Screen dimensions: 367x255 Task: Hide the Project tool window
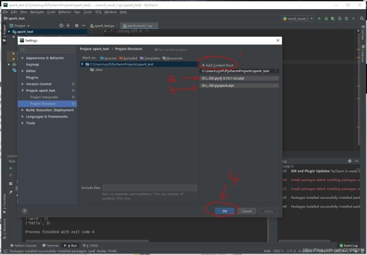pyautogui.click(x=83, y=26)
